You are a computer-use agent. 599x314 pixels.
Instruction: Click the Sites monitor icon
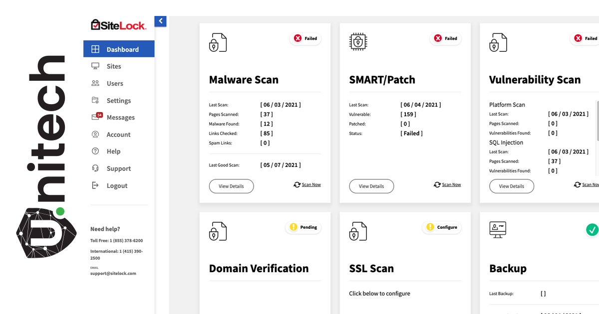tap(95, 66)
